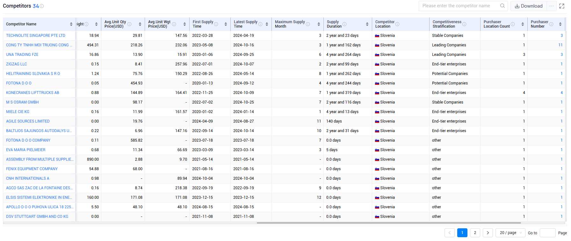This screenshot has height=241, width=571.
Task: Sort by Purchaser Location Count
Action: (x=523, y=24)
